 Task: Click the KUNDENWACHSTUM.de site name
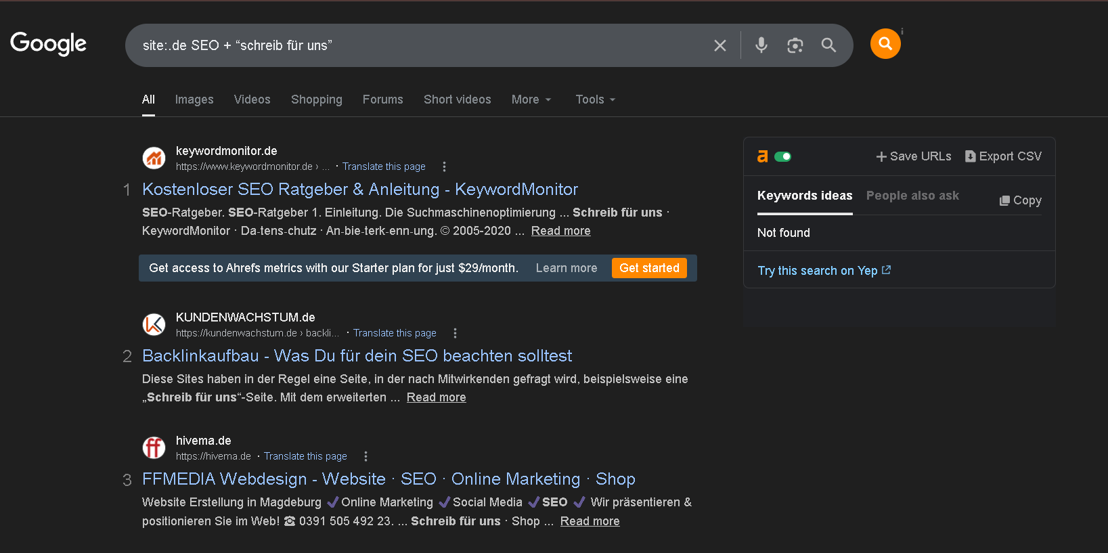[246, 317]
